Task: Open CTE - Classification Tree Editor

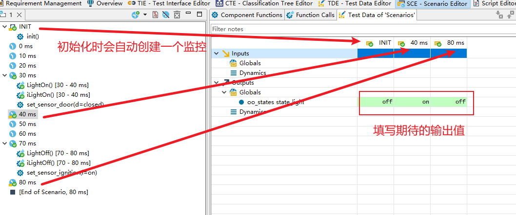Action: (x=264, y=3)
